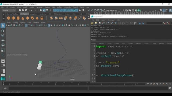Open the Shading menu in viewport panel
The image size is (172, 96).
click(x=15, y=23)
